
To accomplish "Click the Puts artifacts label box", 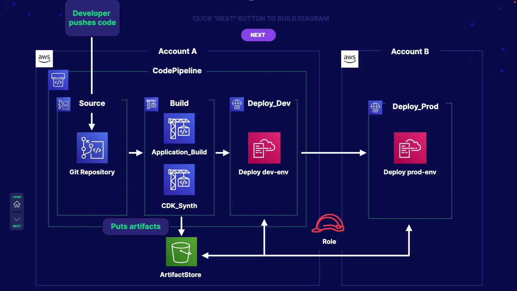I will point(135,226).
